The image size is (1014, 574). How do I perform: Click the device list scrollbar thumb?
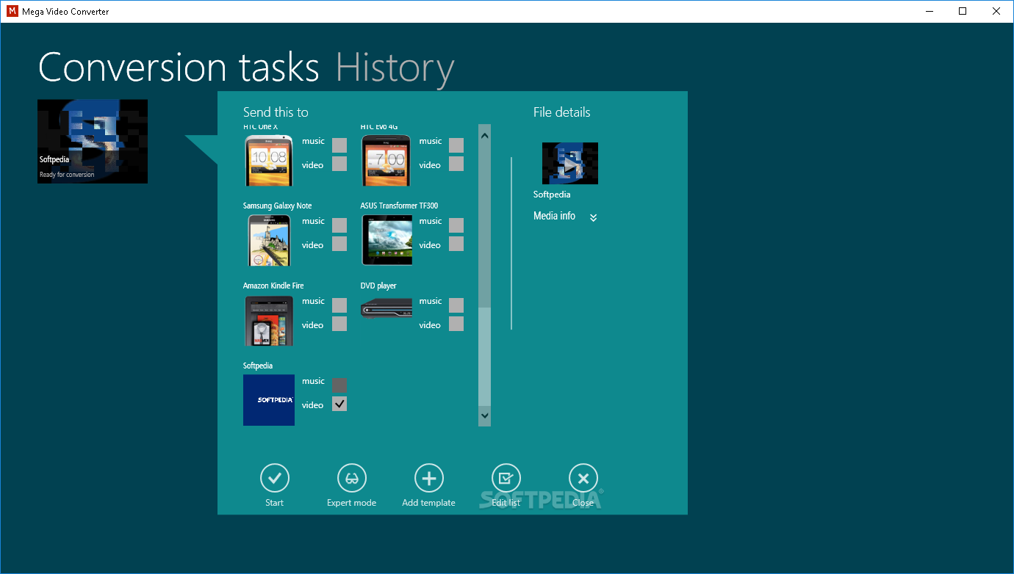(484, 356)
